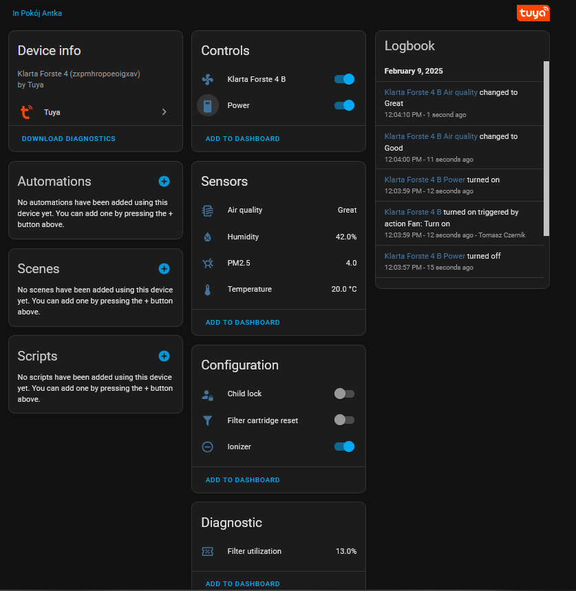Click the Tuya logo in top corner
This screenshot has height=591, width=576.
click(533, 13)
